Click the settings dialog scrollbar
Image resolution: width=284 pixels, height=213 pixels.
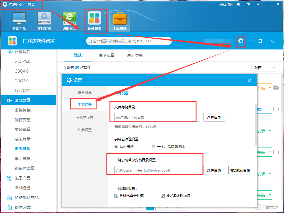click(256, 124)
